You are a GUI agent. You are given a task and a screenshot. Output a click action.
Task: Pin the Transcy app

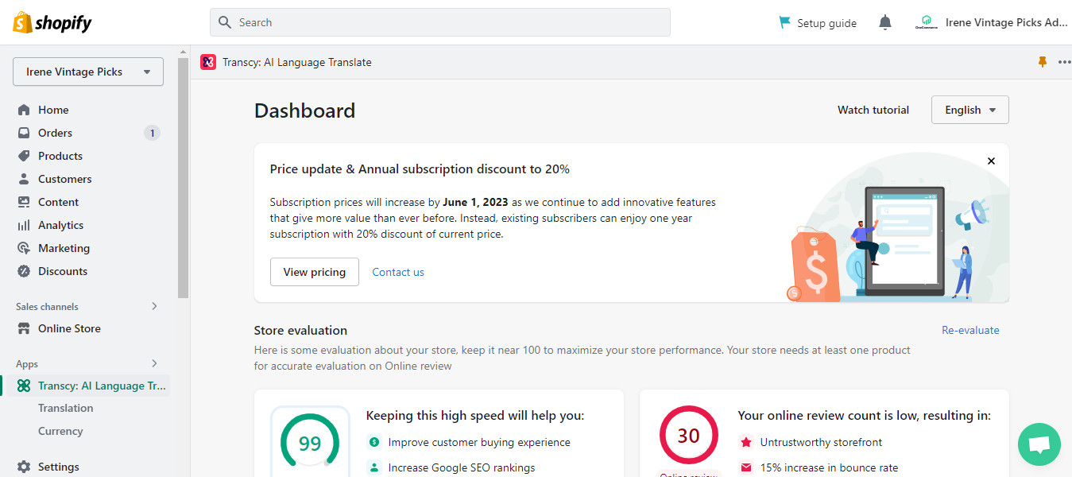click(x=1043, y=62)
